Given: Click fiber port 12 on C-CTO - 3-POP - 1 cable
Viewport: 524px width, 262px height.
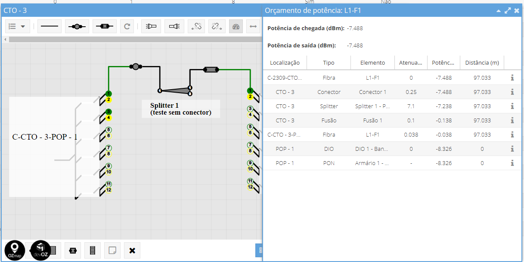Looking at the screenshot, I should [109, 190].
